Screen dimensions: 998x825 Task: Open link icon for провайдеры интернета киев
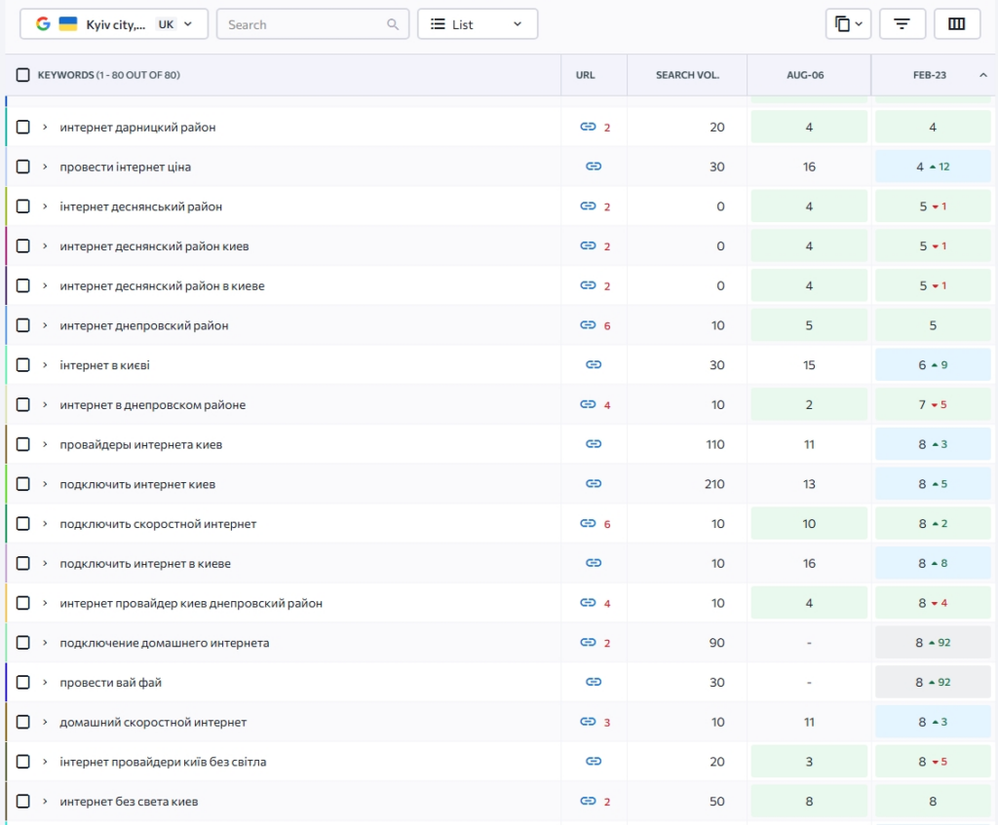[594, 444]
